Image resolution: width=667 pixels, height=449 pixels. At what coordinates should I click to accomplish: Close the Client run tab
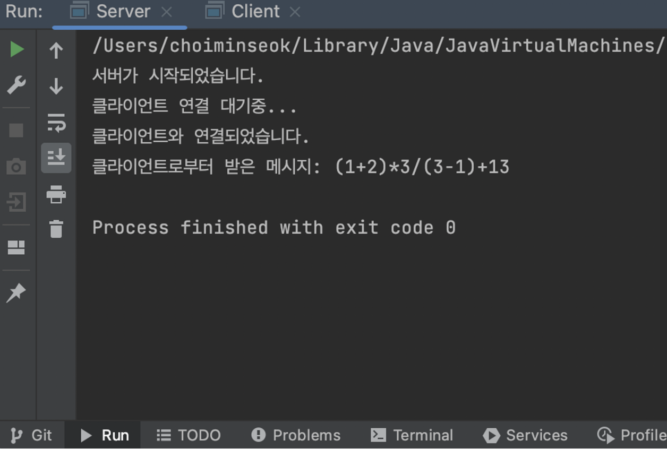[x=295, y=12]
